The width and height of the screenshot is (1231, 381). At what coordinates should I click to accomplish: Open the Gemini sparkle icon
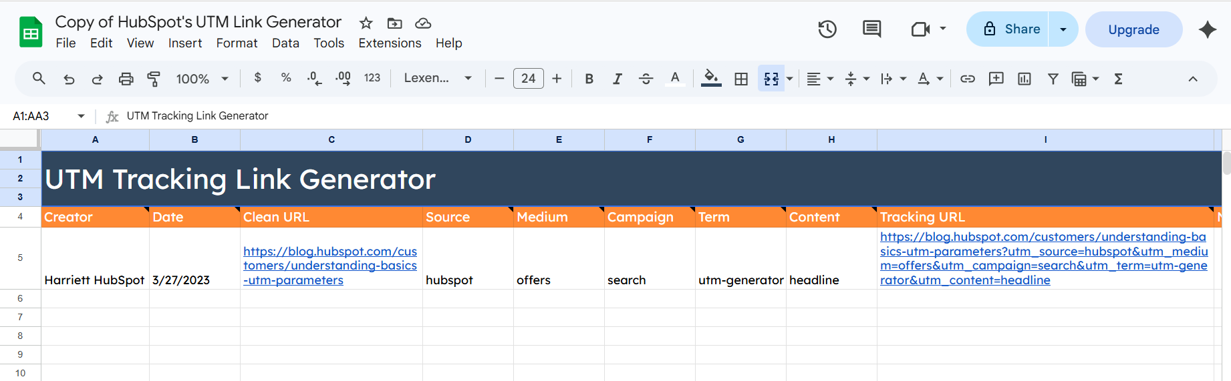[1207, 29]
